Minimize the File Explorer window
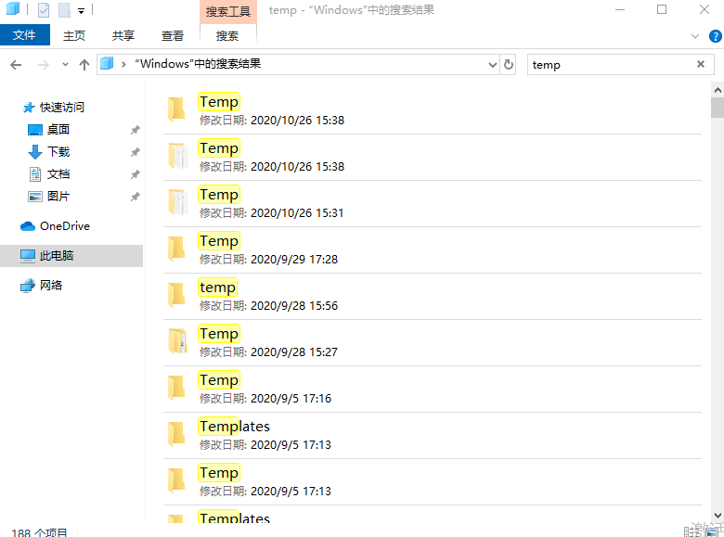The height and width of the screenshot is (537, 724). (x=620, y=9)
